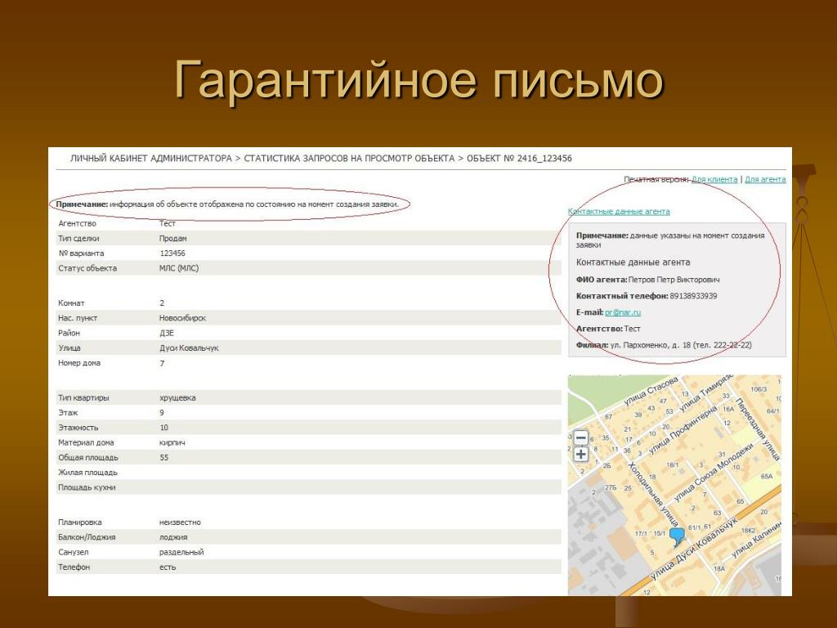Open printable version 'Для агента' link
The width and height of the screenshot is (837, 628).
(765, 179)
